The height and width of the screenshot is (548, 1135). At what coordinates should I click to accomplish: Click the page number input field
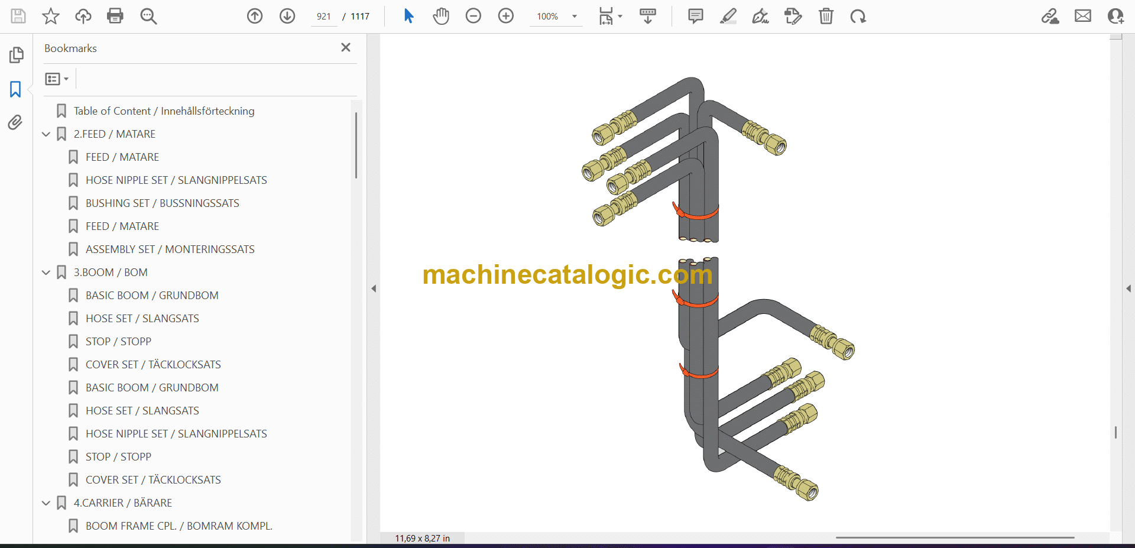323,17
